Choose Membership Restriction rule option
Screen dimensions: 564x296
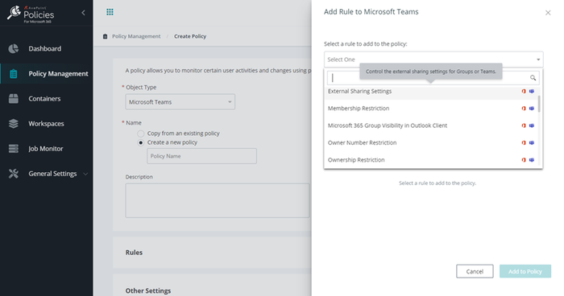point(431,109)
